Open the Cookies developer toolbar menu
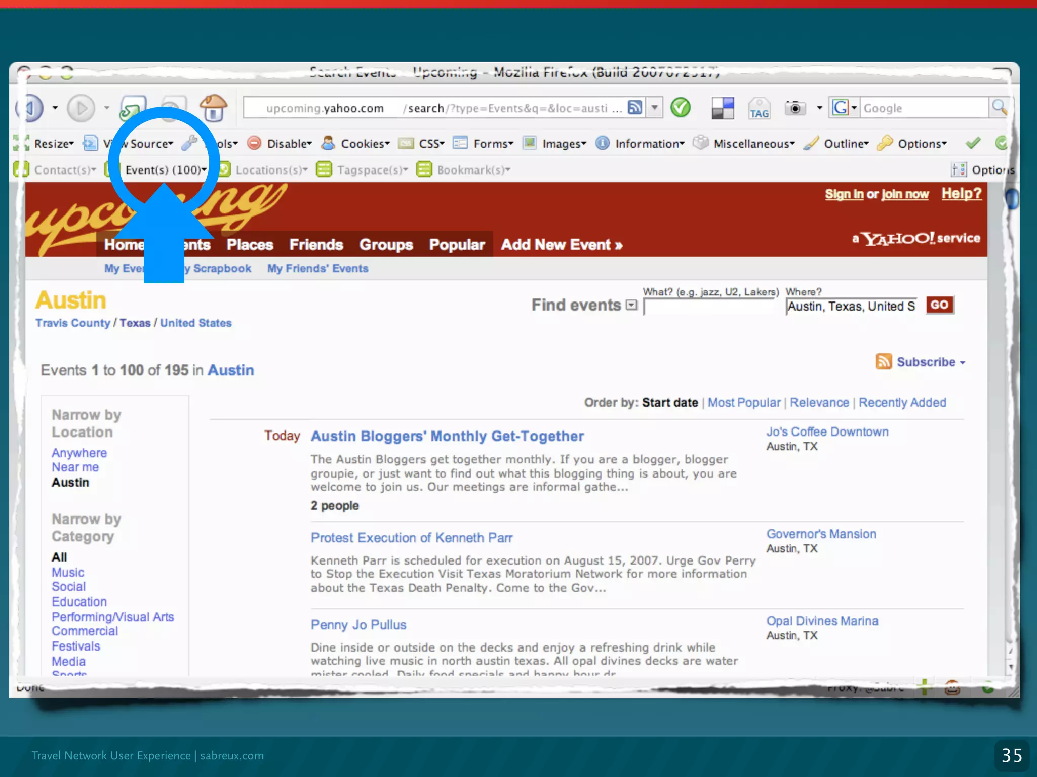 pyautogui.click(x=356, y=144)
